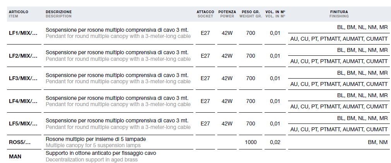
Task: Select the DESCRIZIONE column header
Action: click(59, 14)
